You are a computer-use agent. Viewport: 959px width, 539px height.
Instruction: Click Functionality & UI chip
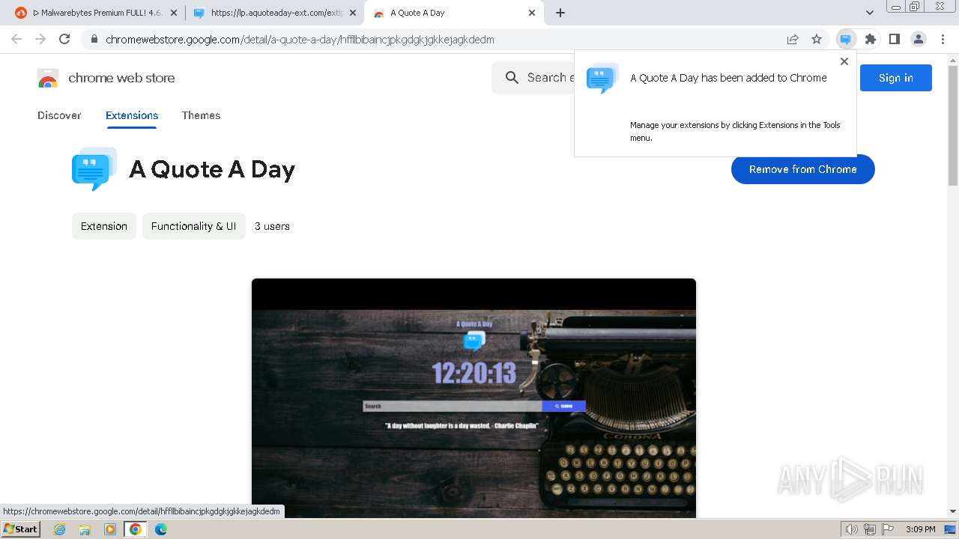[x=194, y=226]
